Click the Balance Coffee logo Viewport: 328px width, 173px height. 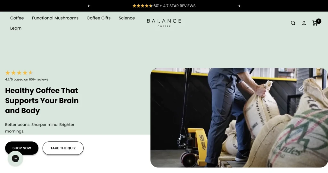click(x=164, y=23)
